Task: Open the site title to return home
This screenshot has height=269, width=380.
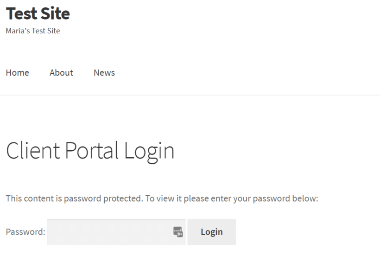Action: pyautogui.click(x=38, y=13)
